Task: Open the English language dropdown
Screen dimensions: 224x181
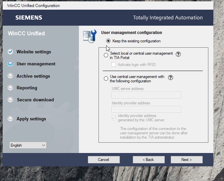Action: [28, 145]
